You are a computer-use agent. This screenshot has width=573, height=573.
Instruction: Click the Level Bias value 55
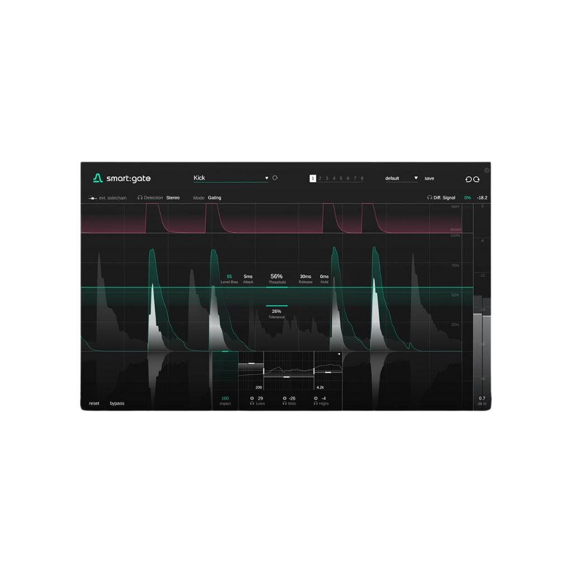229,276
